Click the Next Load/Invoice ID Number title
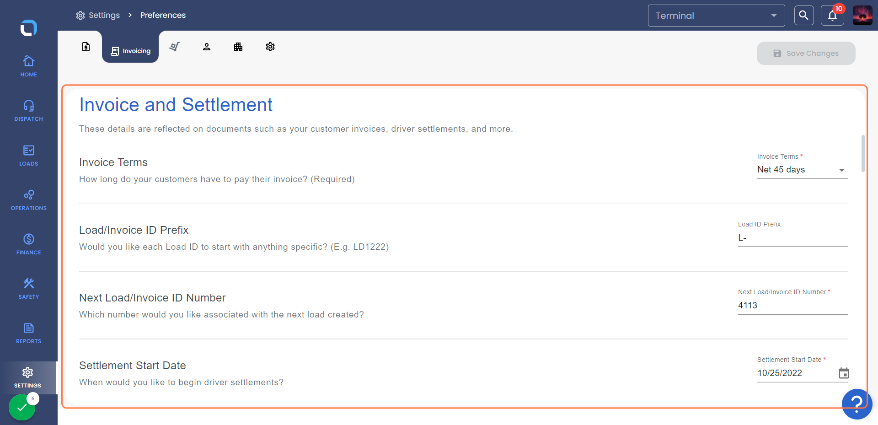878x425 pixels. (152, 298)
